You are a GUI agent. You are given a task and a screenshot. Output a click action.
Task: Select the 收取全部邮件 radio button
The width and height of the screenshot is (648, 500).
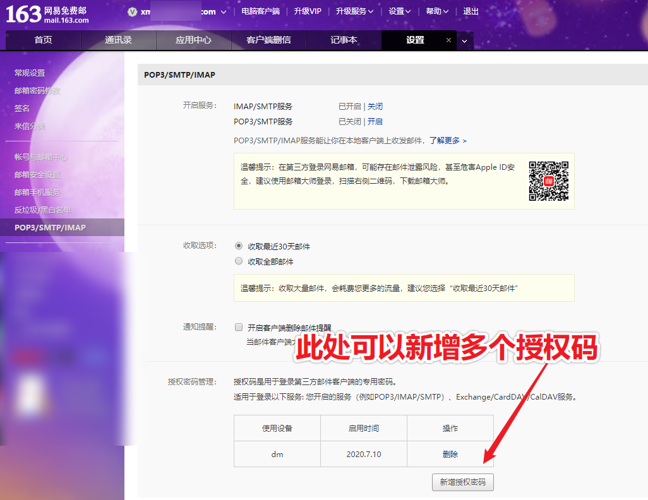[239, 261]
